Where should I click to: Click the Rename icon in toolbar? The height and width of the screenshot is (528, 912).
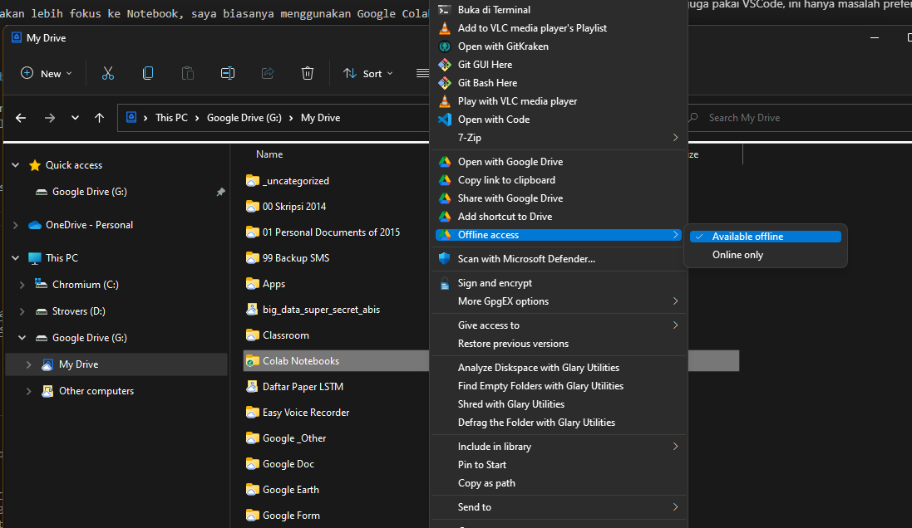[x=228, y=73]
